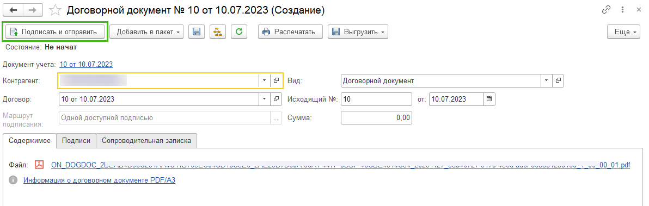Add document to favorites with star icon
Viewport: 649px width, 206px height.
[54, 10]
